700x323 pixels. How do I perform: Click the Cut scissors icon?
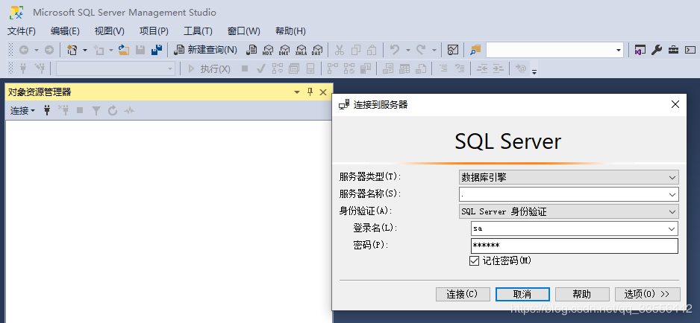click(x=340, y=50)
